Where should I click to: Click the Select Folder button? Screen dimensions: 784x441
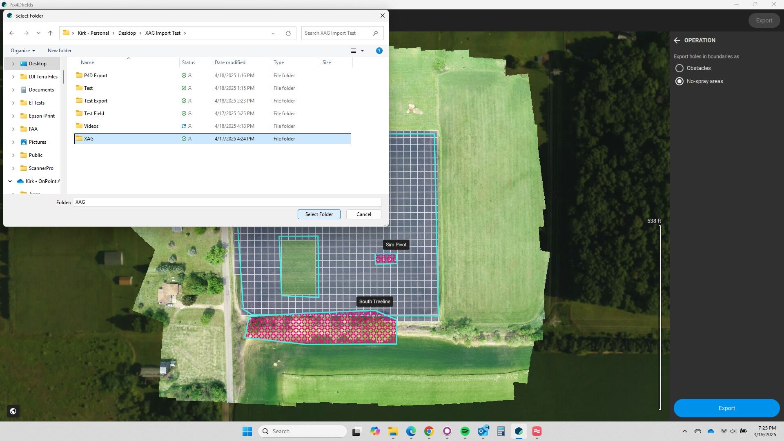[318, 214]
